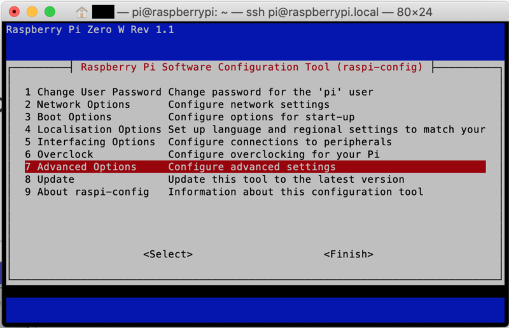Screen dimensions: 509x328
Task: Activate the <Select> button
Action: point(168,254)
